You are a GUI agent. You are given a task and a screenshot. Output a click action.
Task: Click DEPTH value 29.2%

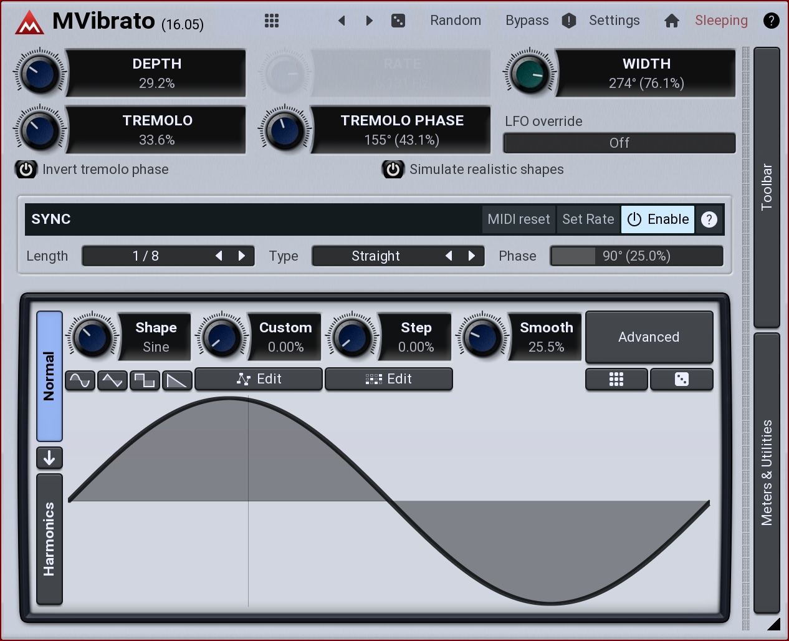pyautogui.click(x=156, y=83)
